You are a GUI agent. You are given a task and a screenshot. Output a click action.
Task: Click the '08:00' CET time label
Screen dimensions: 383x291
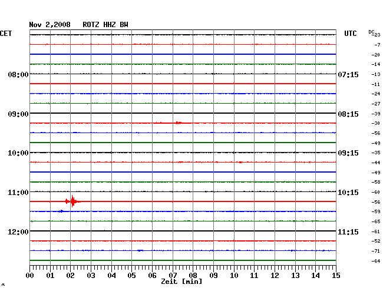click(x=18, y=74)
